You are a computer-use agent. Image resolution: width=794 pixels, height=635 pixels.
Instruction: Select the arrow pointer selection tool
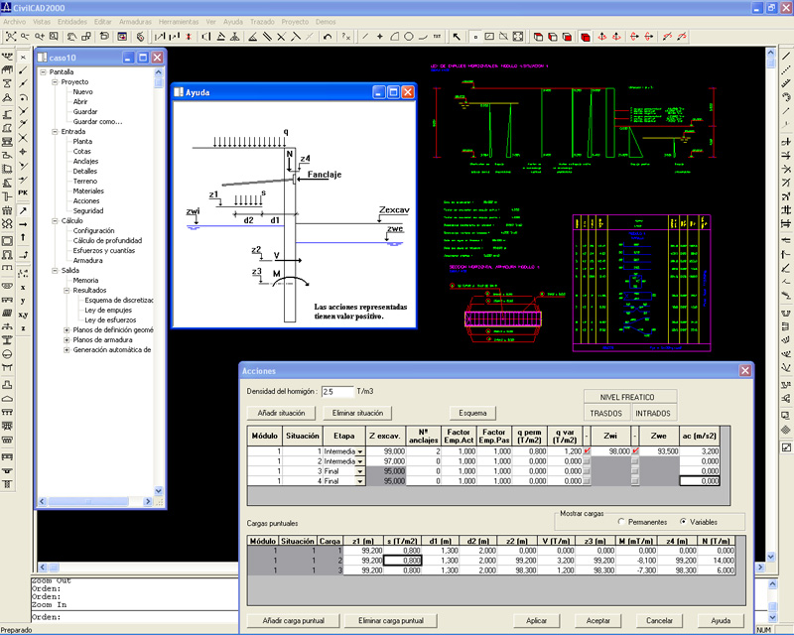pos(457,37)
